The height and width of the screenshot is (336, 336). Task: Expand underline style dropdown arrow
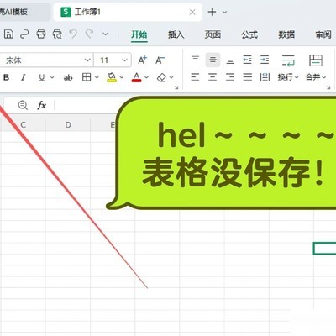pyautogui.click(x=52, y=77)
